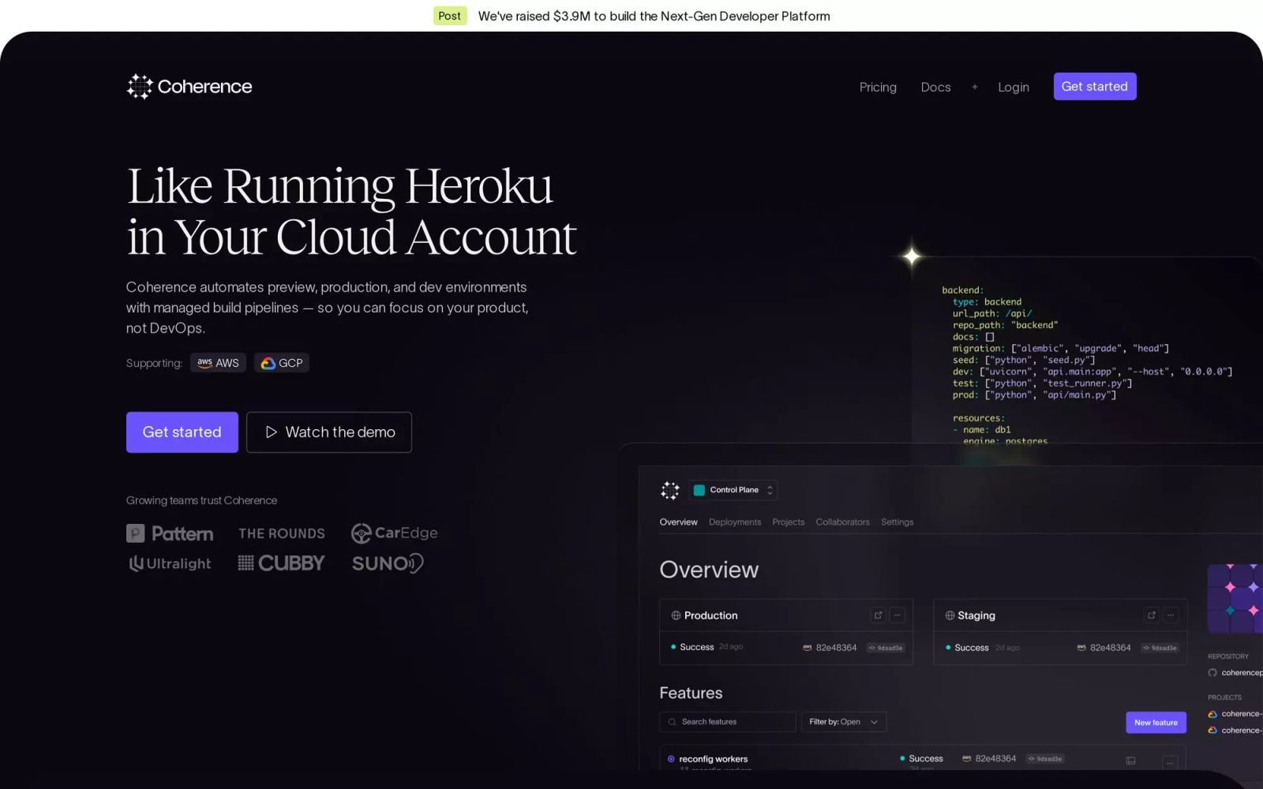
Task: Click the patterned project thumbnail in dashboard
Action: tap(1235, 599)
